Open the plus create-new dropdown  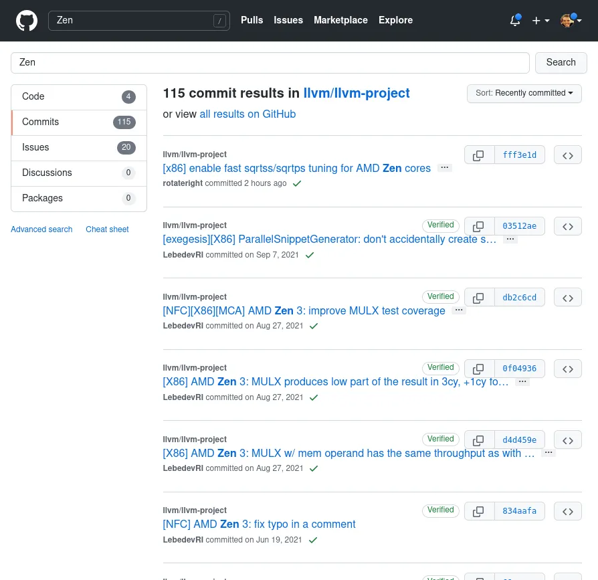click(x=540, y=20)
